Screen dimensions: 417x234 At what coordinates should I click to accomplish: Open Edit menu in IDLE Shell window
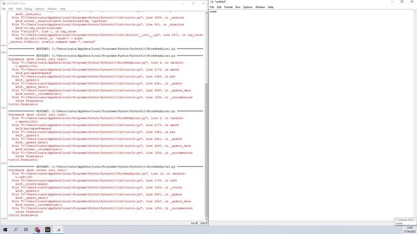point(10,8)
